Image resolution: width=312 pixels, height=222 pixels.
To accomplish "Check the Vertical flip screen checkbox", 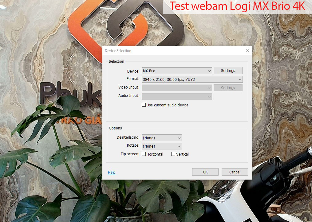I will click(x=173, y=154).
